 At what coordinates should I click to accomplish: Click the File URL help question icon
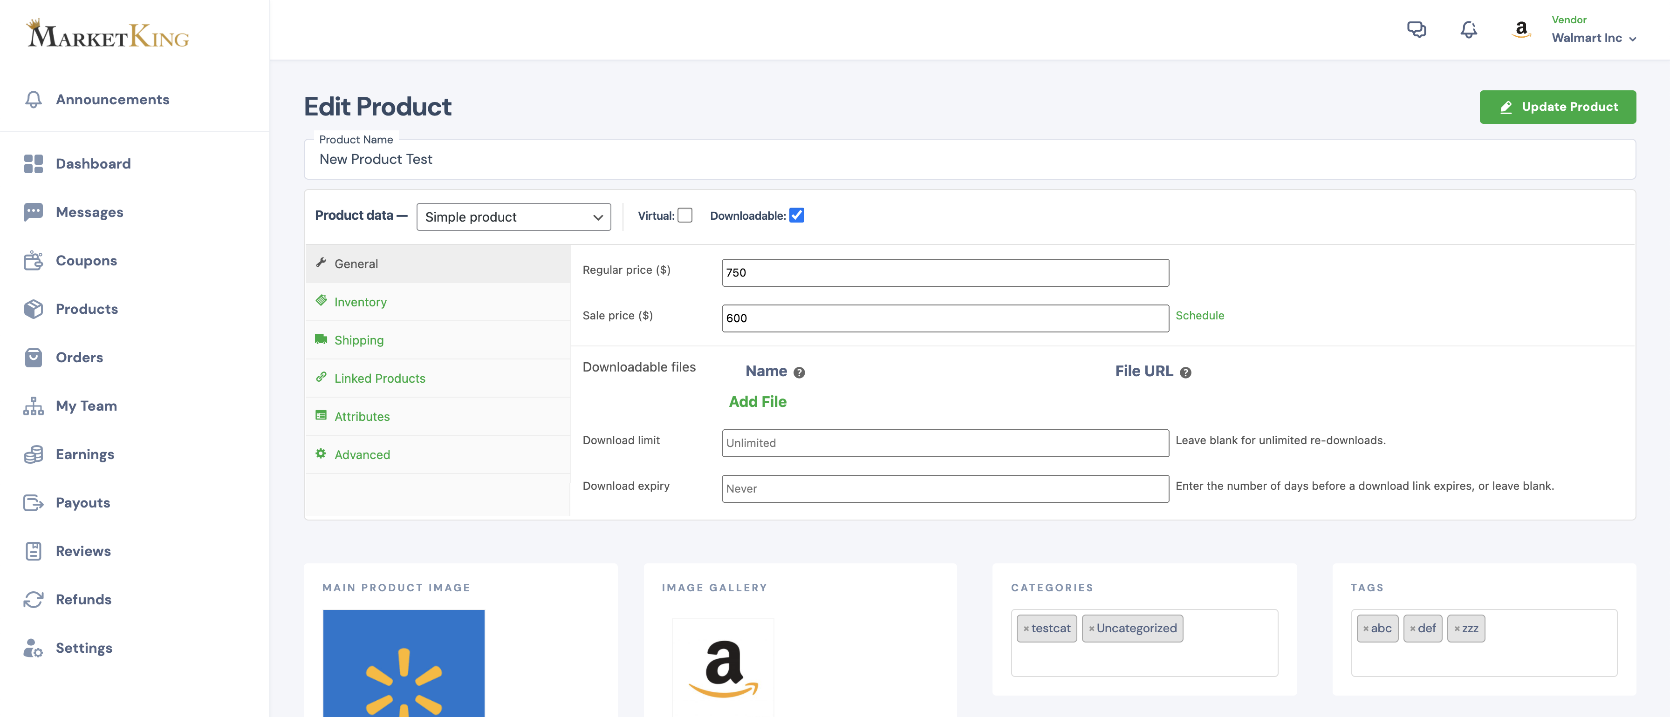1185,372
